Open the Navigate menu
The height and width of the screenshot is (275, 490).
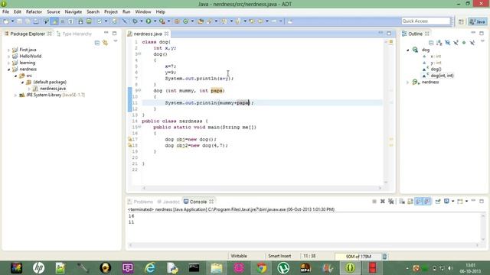(x=73, y=12)
